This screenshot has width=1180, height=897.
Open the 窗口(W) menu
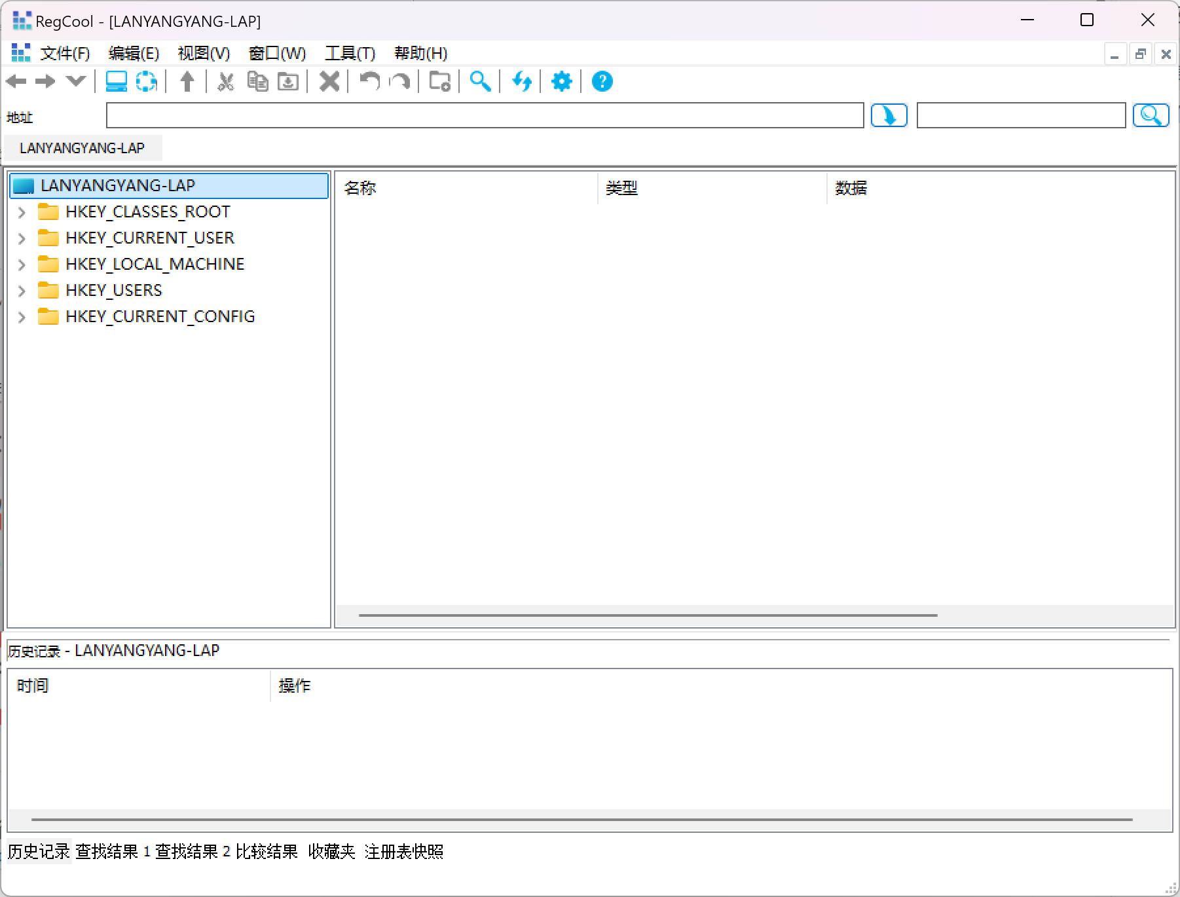click(x=278, y=53)
